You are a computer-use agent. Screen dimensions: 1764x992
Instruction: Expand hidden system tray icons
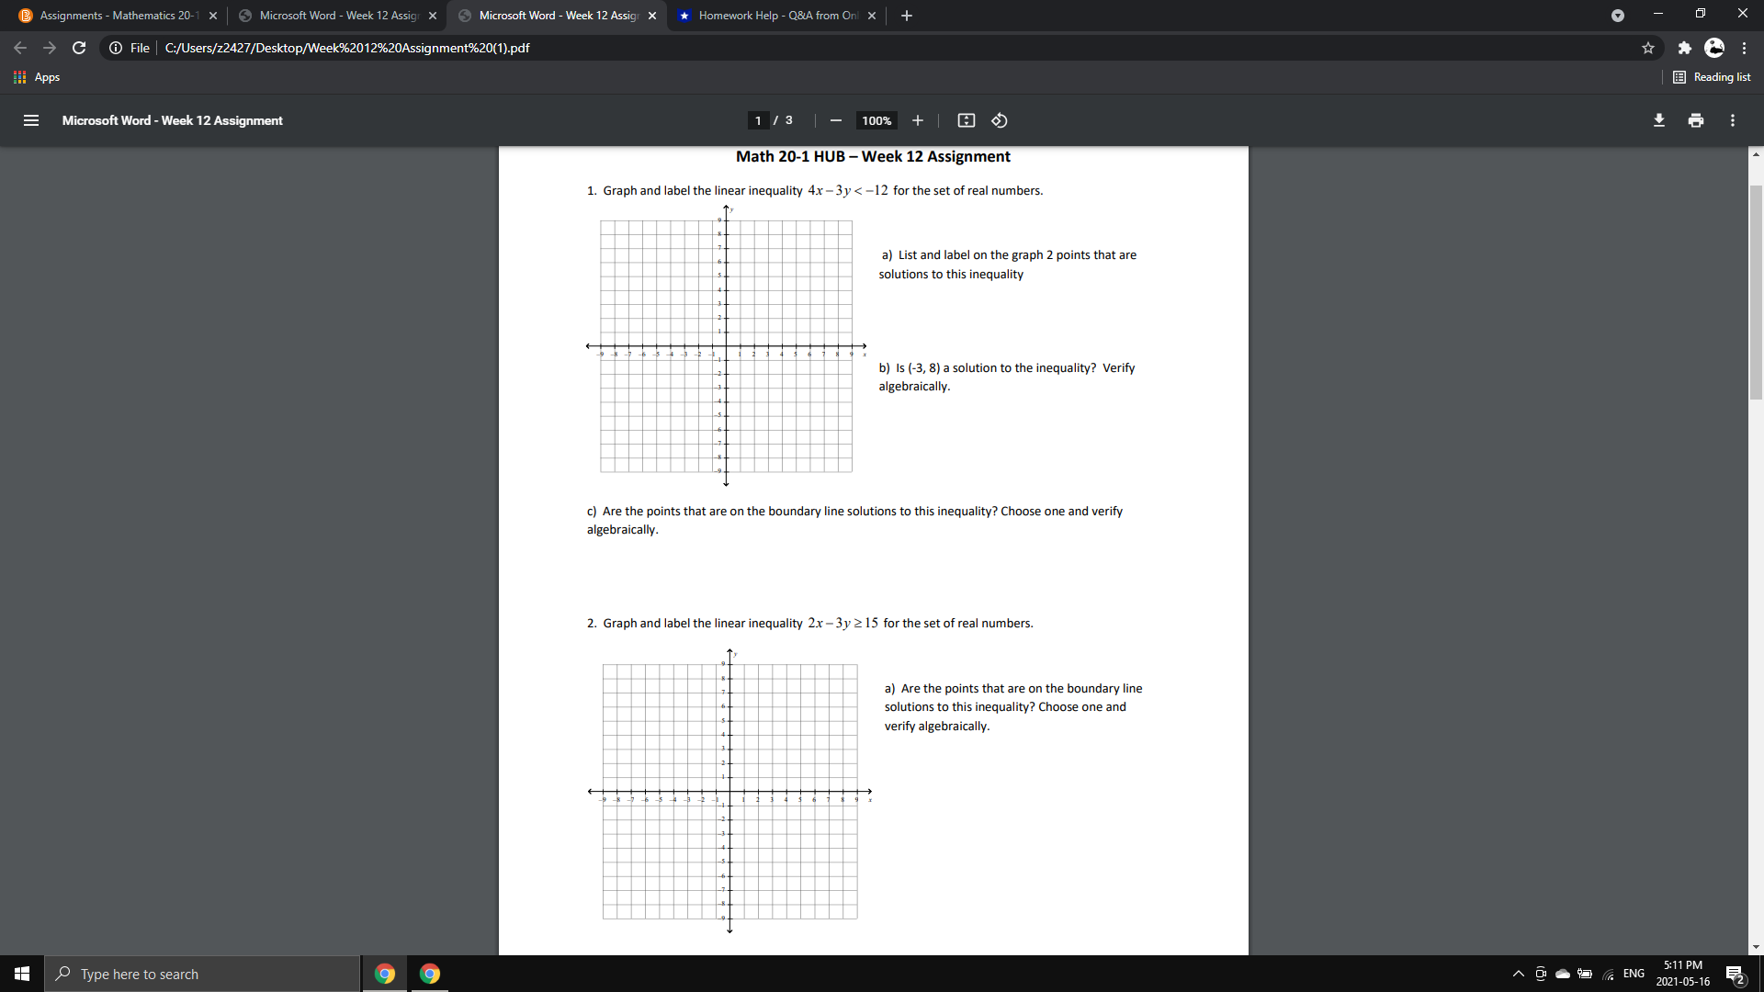[x=1518, y=974]
